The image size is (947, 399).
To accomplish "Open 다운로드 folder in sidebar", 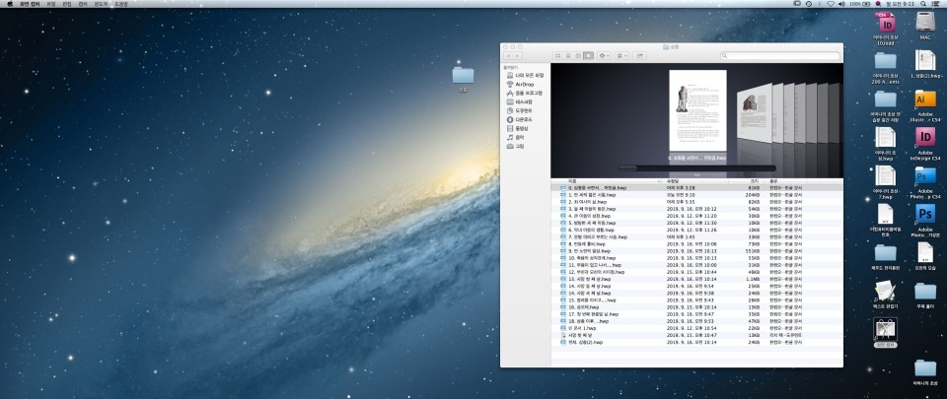I will pos(523,119).
